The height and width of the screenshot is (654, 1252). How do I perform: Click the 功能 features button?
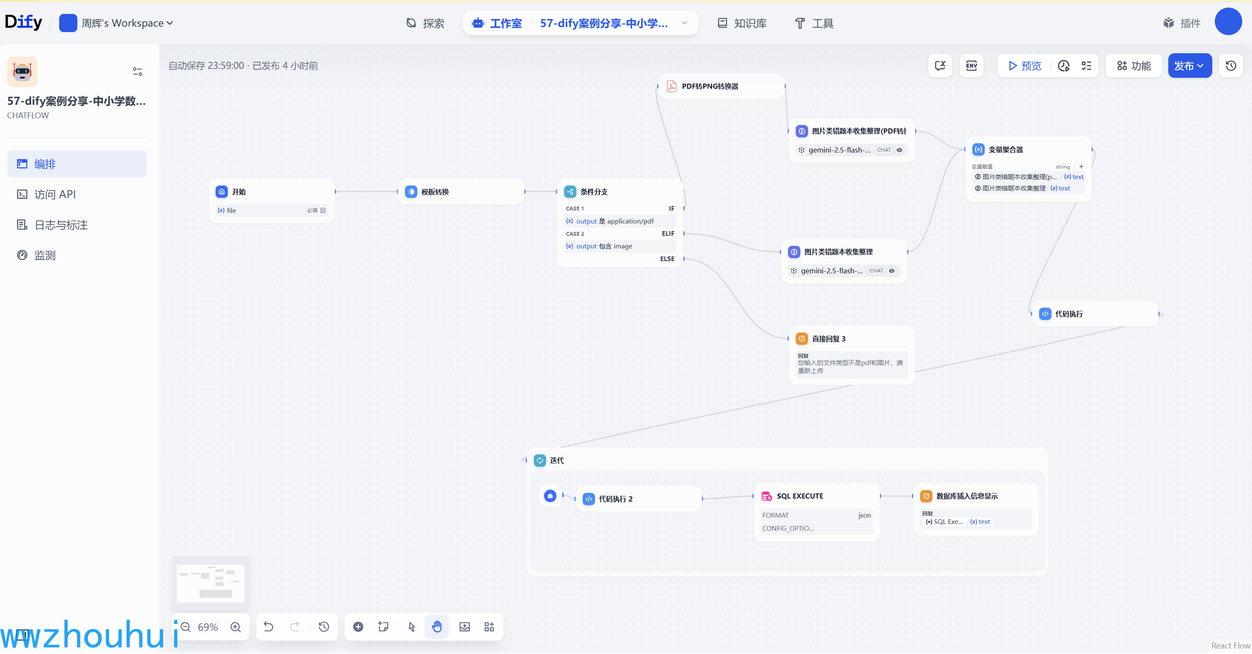(x=1133, y=65)
